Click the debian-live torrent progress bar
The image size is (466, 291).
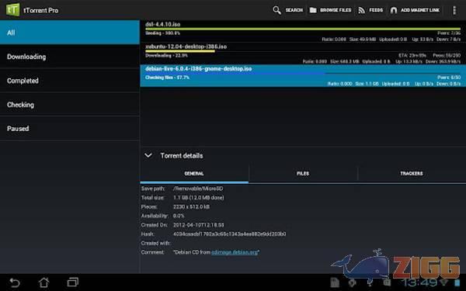coord(303,73)
